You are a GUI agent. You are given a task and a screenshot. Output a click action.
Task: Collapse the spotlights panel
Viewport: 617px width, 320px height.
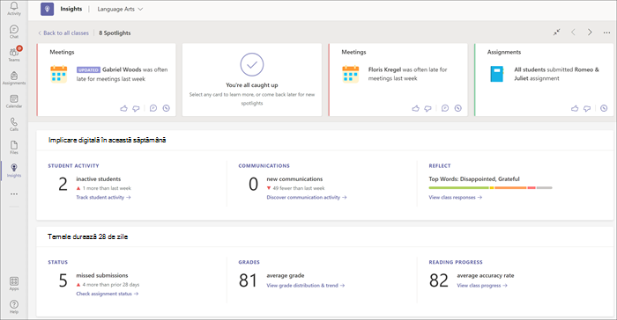(x=556, y=33)
